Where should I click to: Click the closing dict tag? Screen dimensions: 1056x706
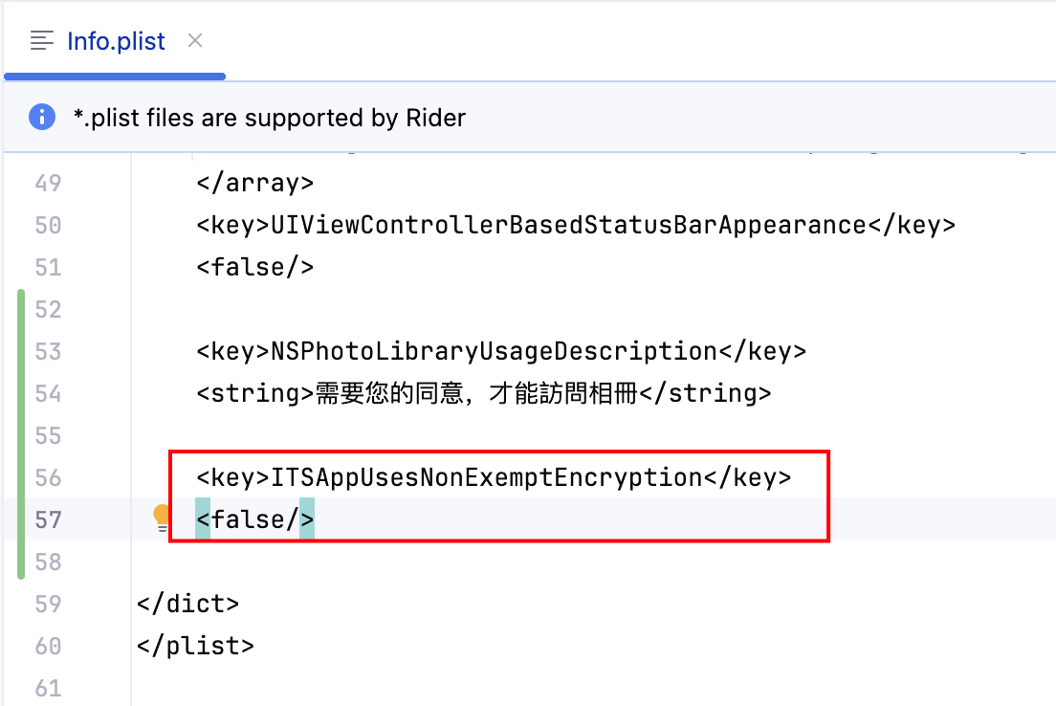click(187, 604)
